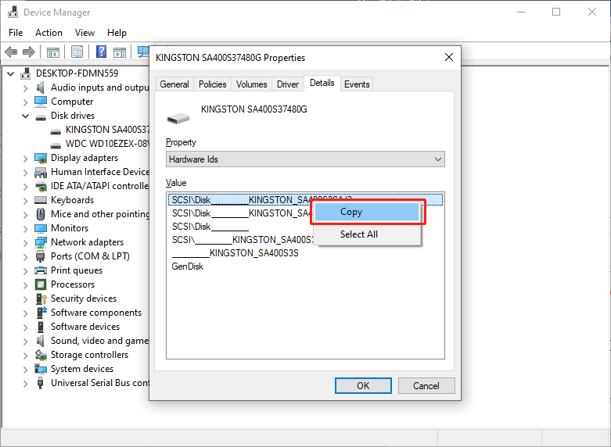Open the View menu
The image size is (611, 447).
[x=84, y=33]
